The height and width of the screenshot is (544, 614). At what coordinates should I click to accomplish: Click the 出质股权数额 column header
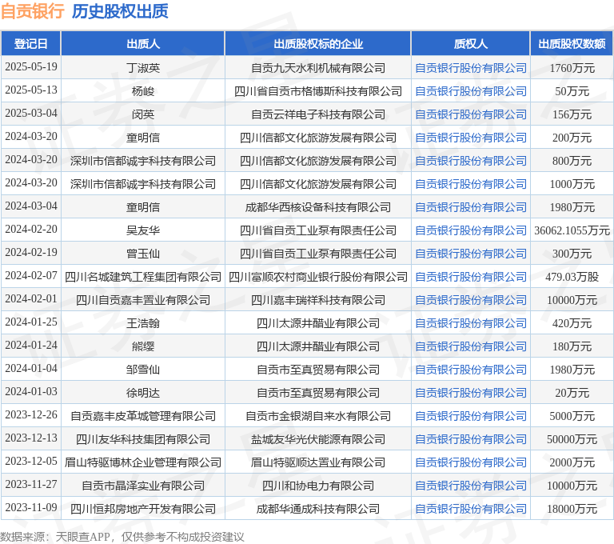click(572, 43)
